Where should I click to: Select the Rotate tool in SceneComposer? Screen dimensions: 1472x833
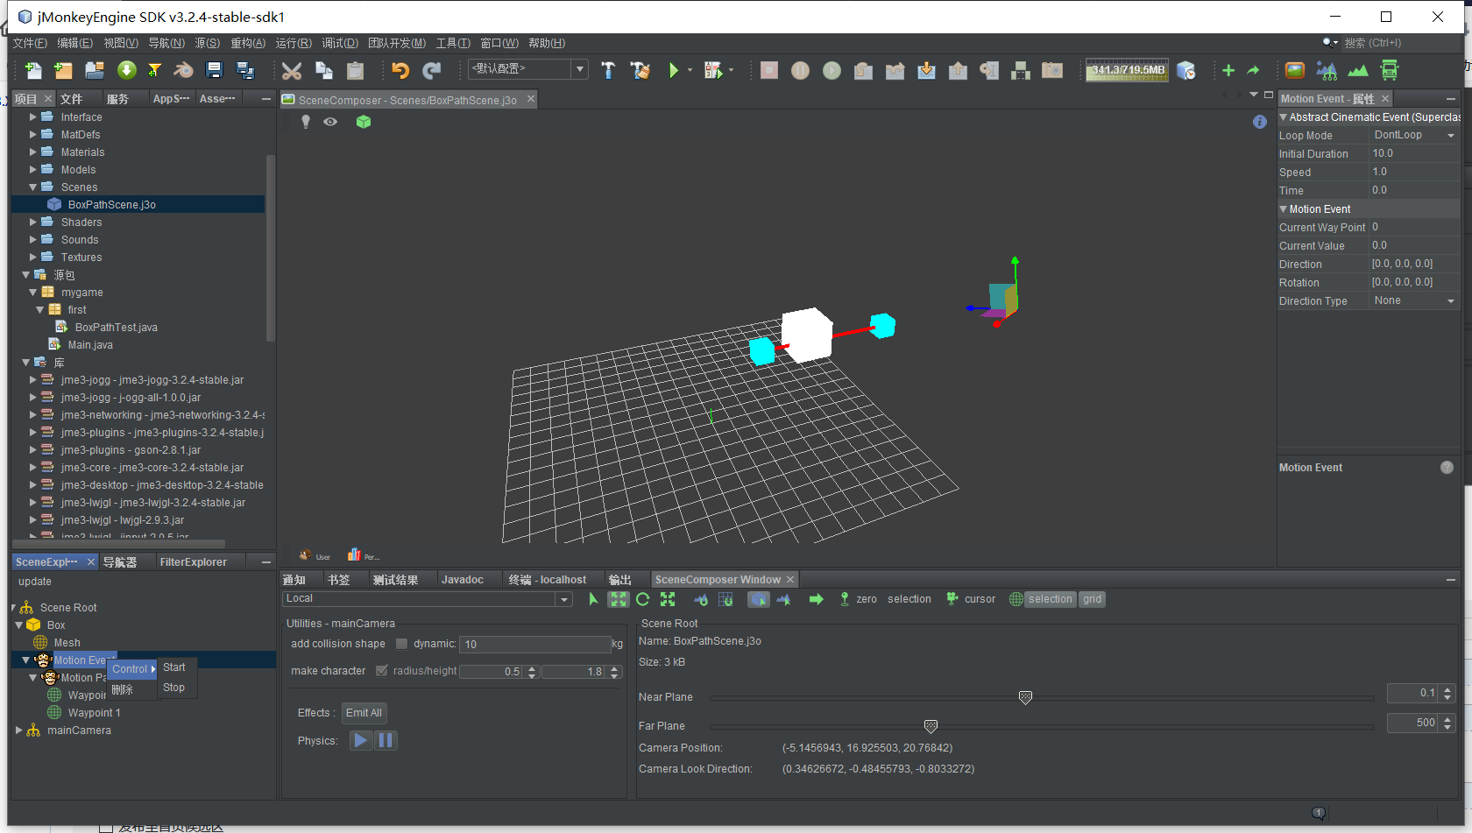[643, 599]
